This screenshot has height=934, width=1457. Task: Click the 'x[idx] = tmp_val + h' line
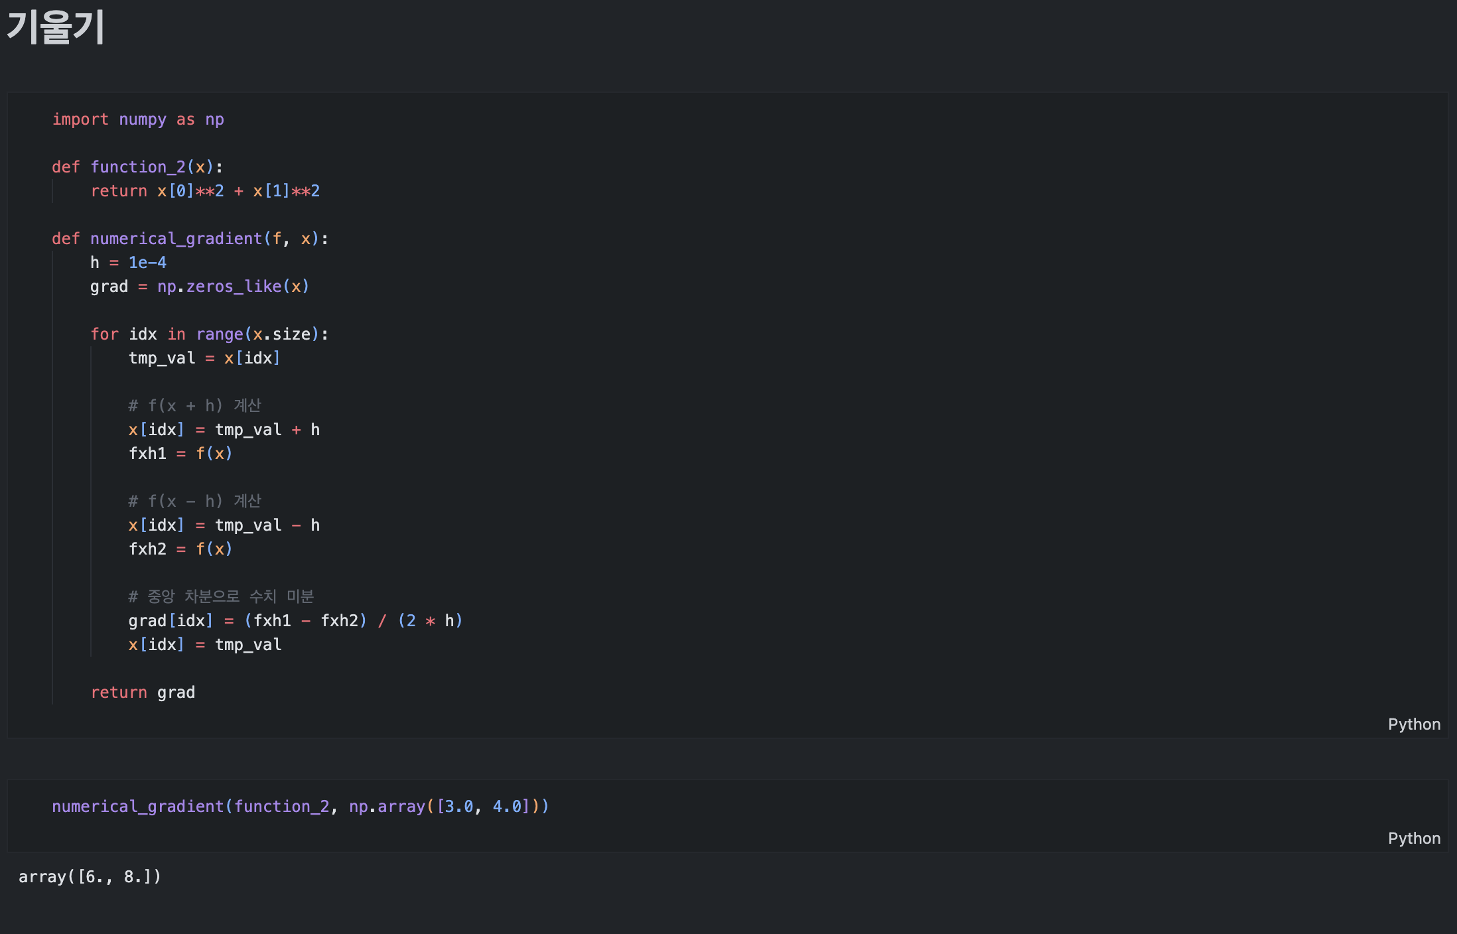[x=224, y=430]
